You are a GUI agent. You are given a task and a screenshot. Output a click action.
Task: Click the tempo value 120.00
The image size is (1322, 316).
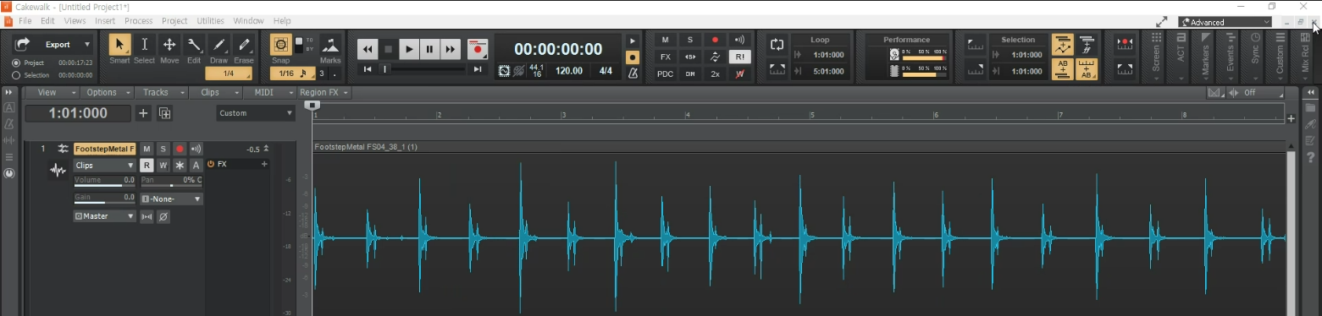coord(568,71)
